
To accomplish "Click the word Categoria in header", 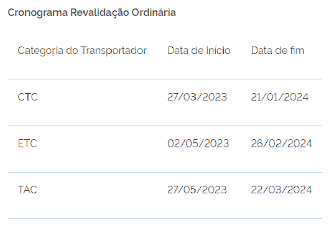I will tap(40, 51).
